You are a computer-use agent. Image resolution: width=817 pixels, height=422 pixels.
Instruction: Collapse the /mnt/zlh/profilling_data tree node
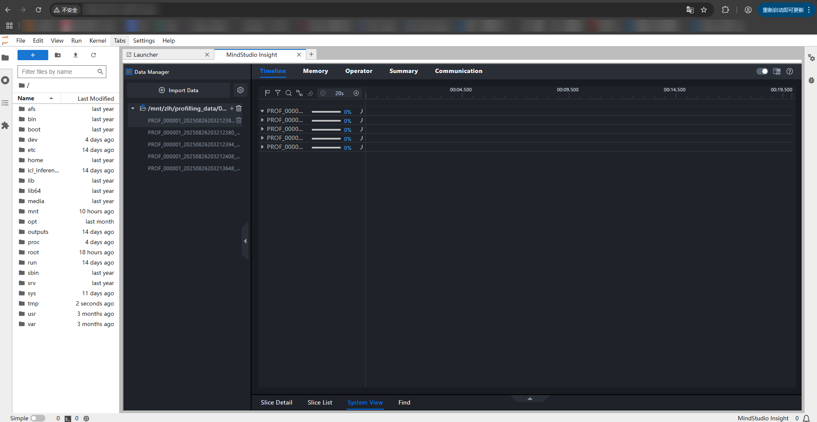[x=133, y=108]
